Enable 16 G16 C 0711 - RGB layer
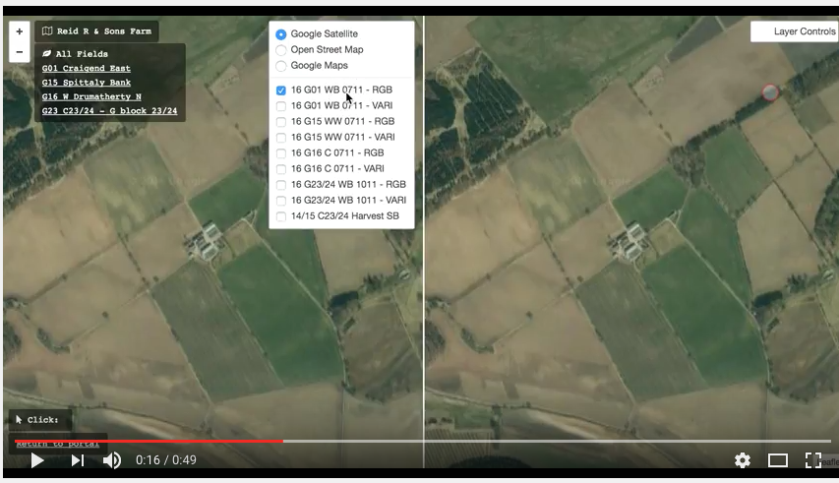This screenshot has height=483, width=839. pyautogui.click(x=281, y=153)
